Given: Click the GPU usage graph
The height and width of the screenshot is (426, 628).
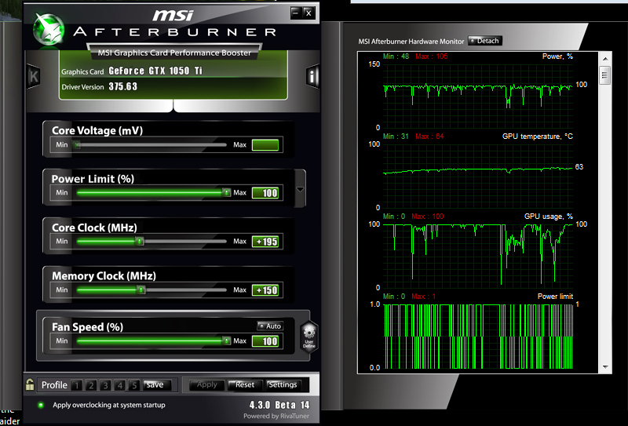Looking at the screenshot, I should (478, 256).
